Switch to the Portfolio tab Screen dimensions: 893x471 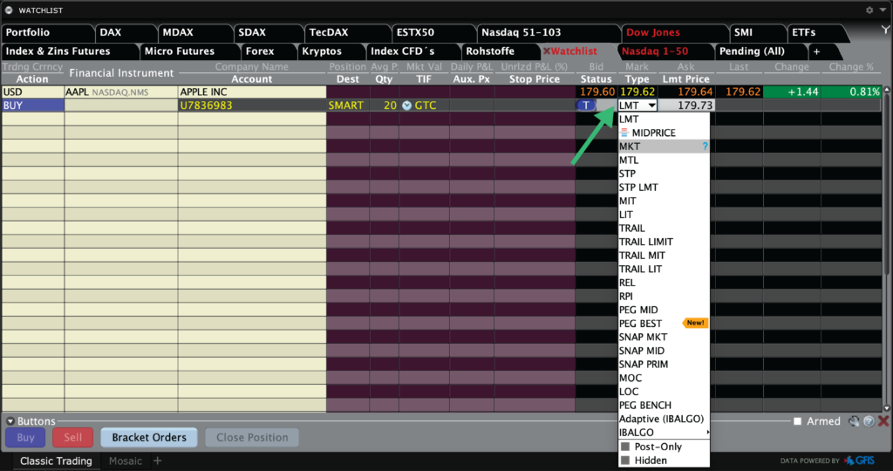click(47, 32)
